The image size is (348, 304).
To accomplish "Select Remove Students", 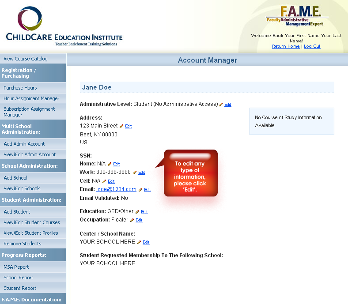I will tap(33, 244).
